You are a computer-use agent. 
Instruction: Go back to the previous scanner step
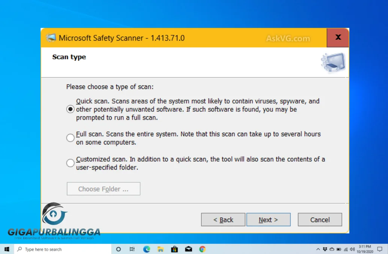(x=223, y=219)
